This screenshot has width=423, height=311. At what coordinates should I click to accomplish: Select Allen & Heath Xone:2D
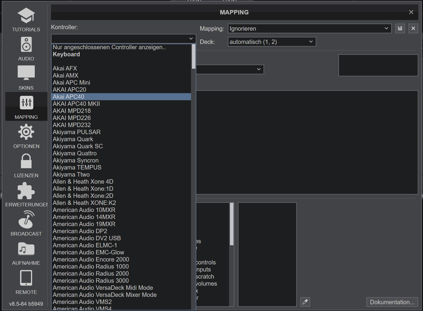click(121, 196)
